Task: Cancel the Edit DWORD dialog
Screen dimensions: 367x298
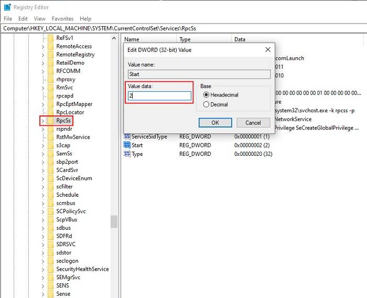Action: tap(253, 123)
